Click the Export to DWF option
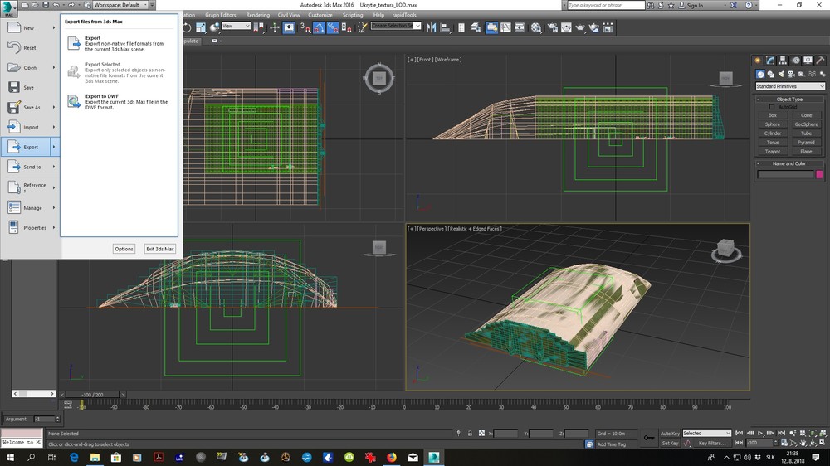The image size is (830, 466). coord(101,96)
